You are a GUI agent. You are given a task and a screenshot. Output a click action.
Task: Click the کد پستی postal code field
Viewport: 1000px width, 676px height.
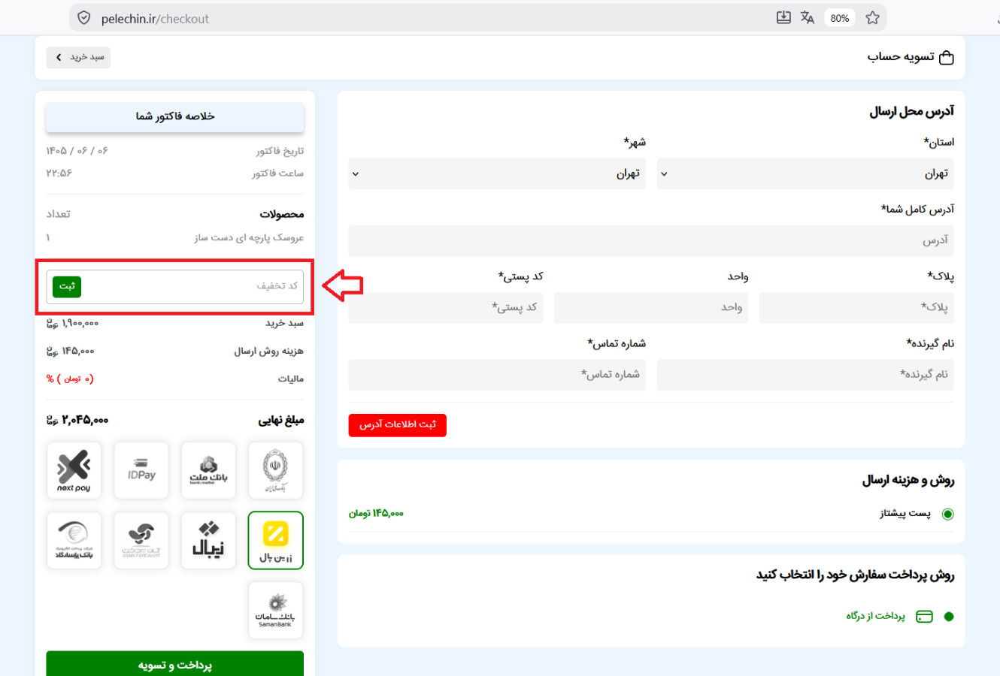tap(446, 307)
